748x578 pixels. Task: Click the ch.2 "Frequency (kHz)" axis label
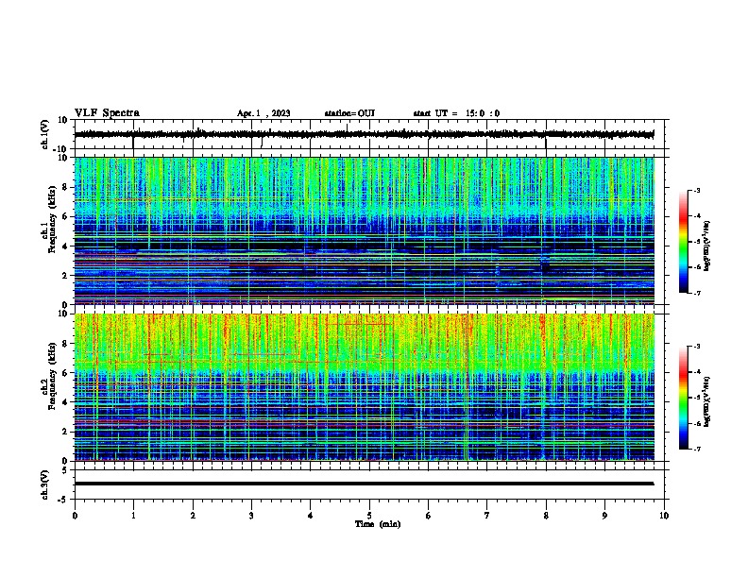(x=52, y=376)
